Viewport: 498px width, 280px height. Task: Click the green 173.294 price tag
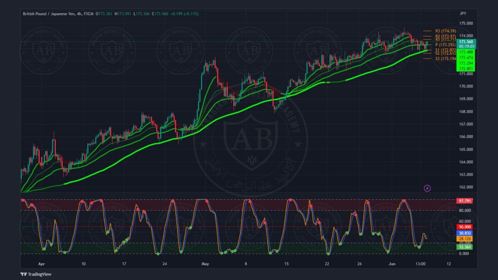[x=466, y=63]
